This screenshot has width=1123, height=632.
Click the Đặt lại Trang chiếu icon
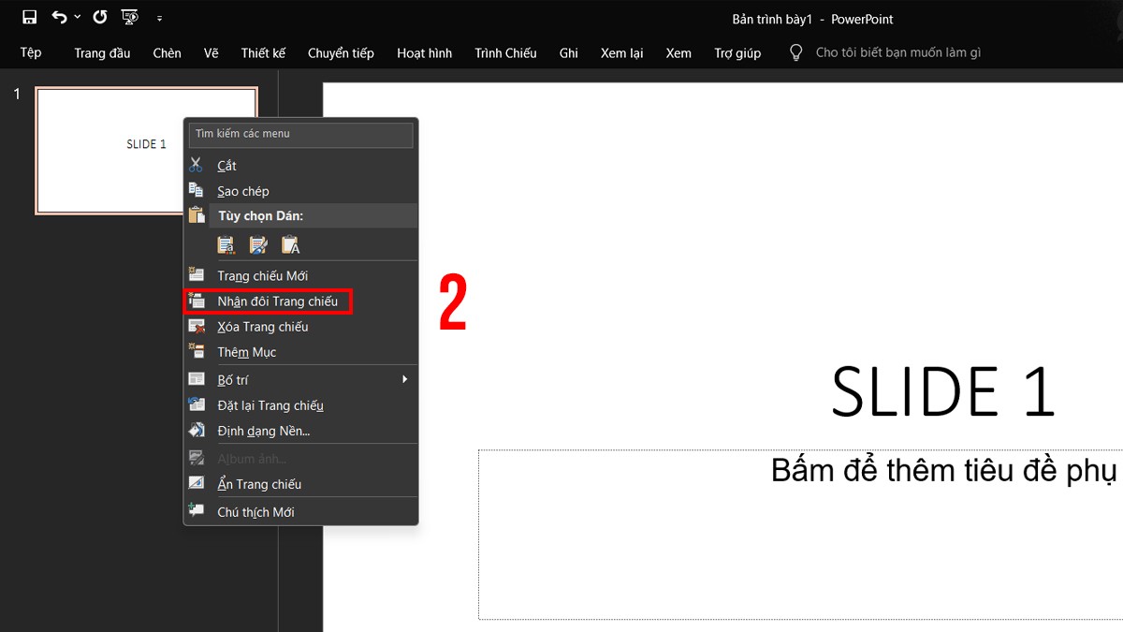(197, 404)
